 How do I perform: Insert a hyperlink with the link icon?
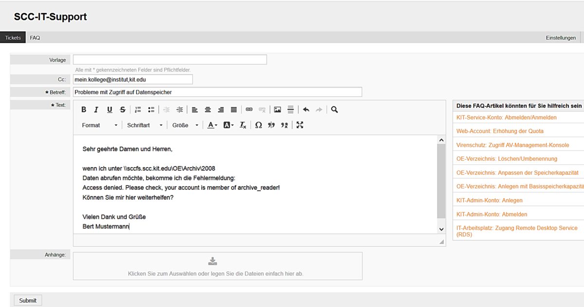pos(249,110)
